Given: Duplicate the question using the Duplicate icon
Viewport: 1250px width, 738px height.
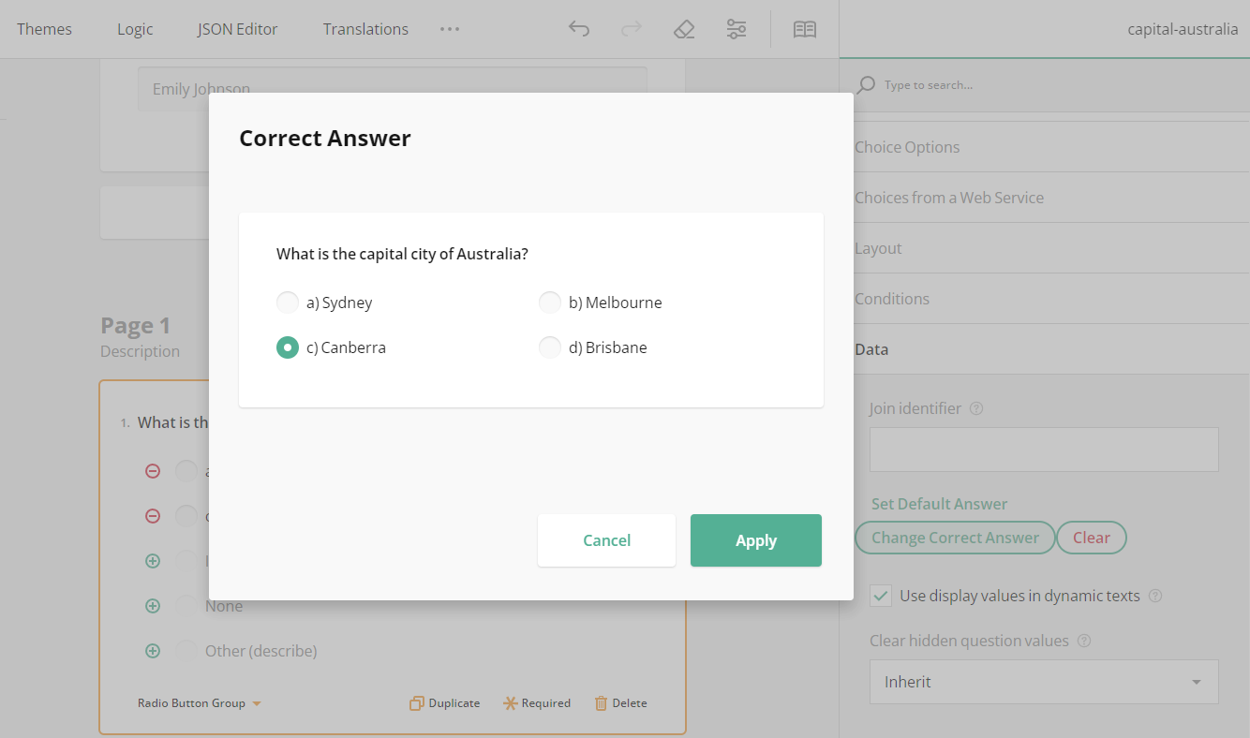Looking at the screenshot, I should tap(444, 702).
